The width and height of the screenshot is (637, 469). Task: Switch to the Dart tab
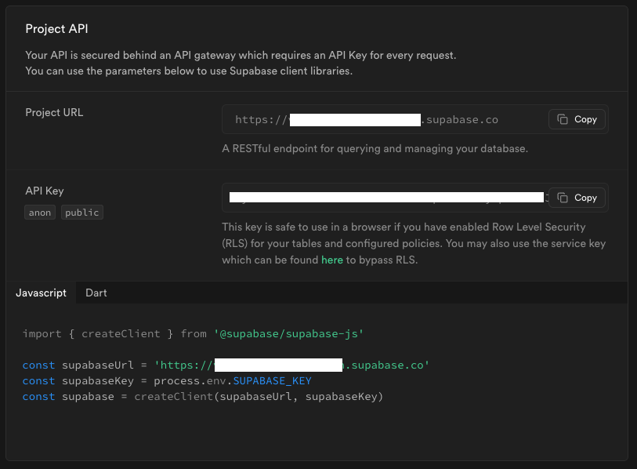click(96, 293)
